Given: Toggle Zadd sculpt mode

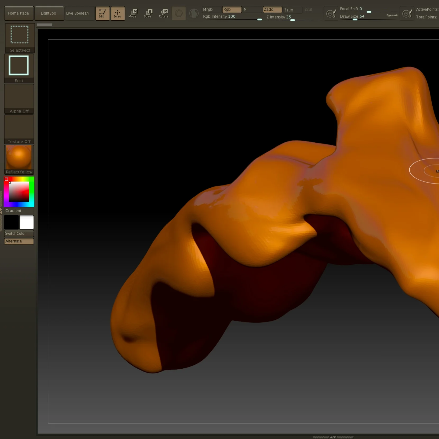Looking at the screenshot, I should 272,10.
